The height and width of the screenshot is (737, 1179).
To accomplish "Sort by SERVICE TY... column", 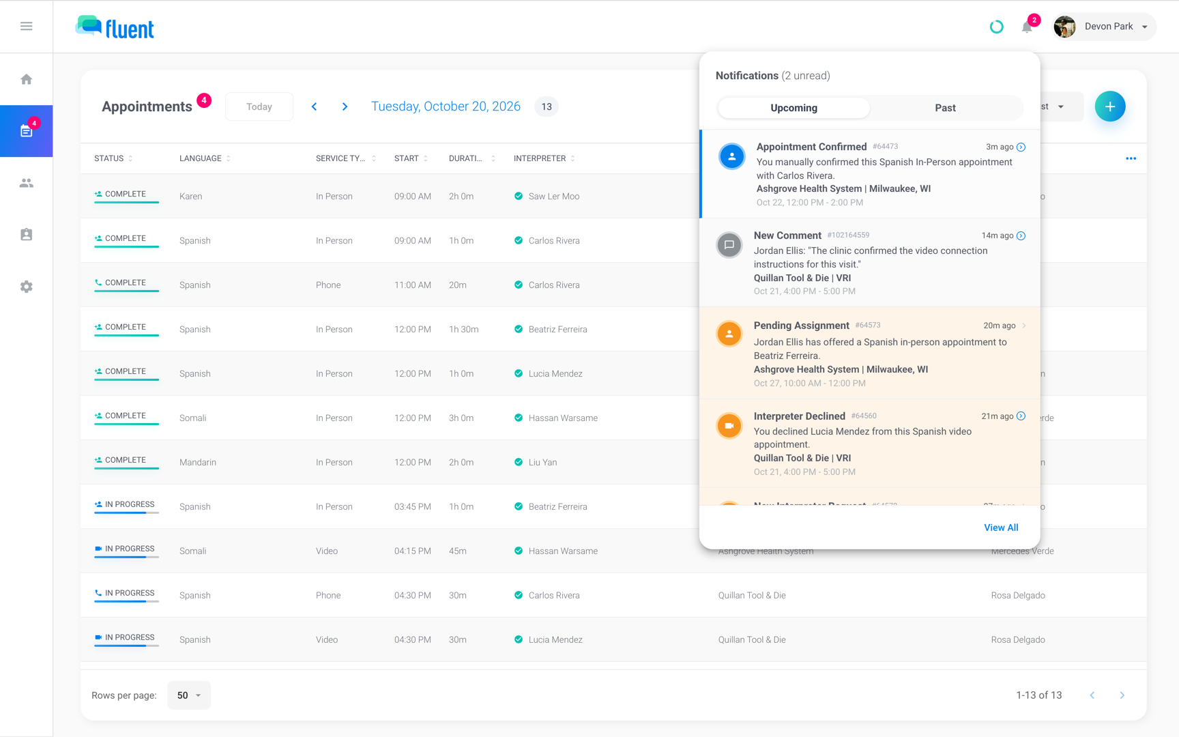I will pos(346,158).
